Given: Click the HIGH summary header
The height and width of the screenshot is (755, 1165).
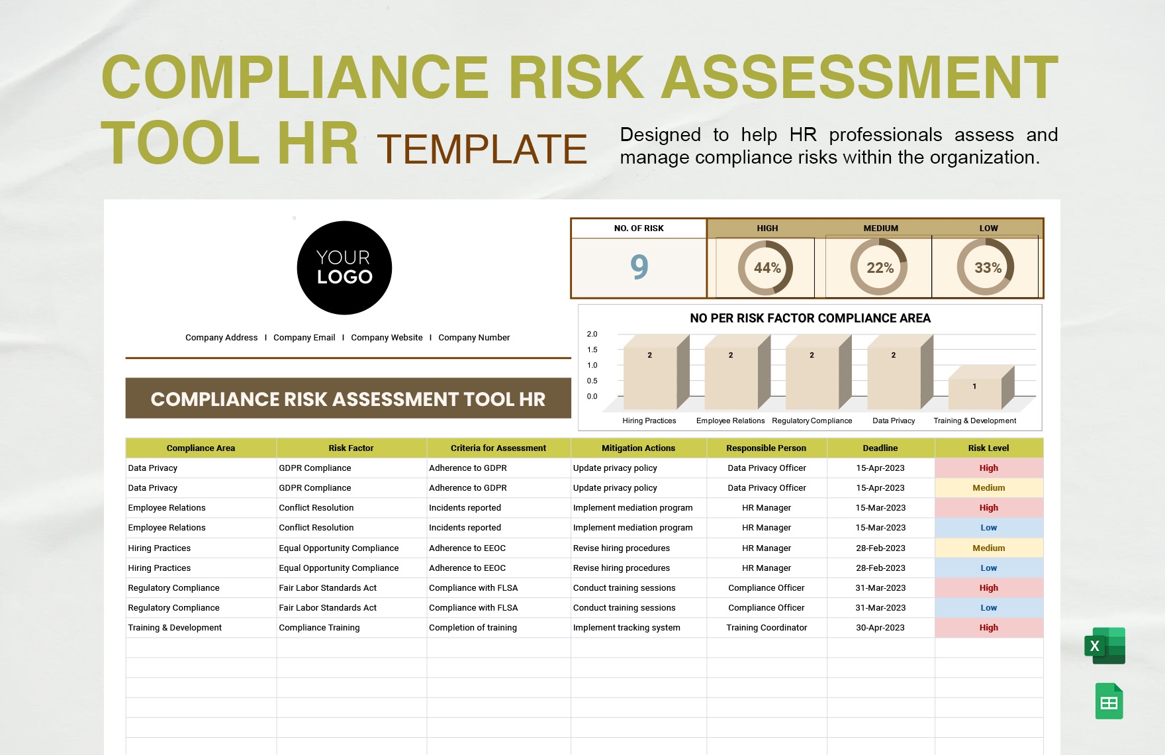Looking at the screenshot, I should click(x=767, y=228).
